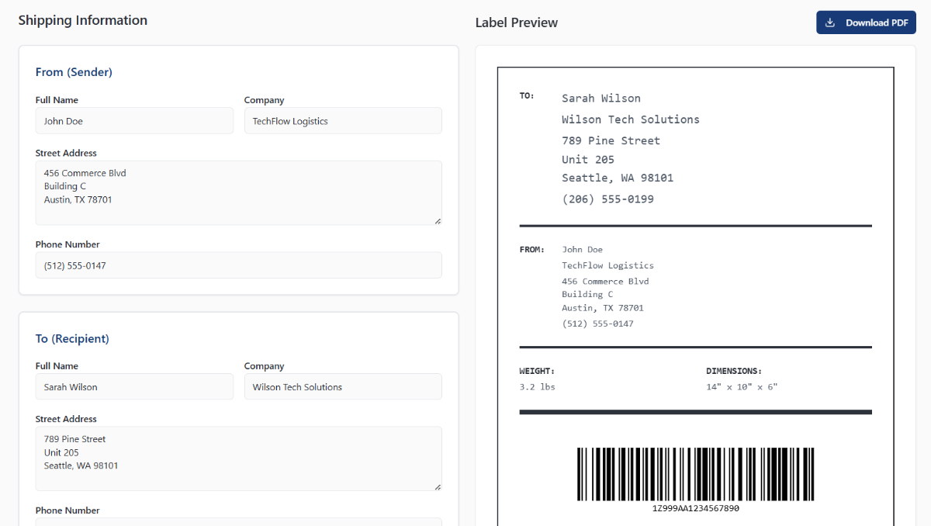Click the sender Phone Number field
The image size is (931, 526).
pyautogui.click(x=238, y=265)
